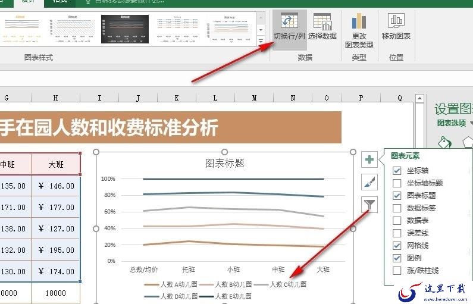Apply the dark background chart style thumbnail
The image size is (473, 304).
tap(125, 29)
